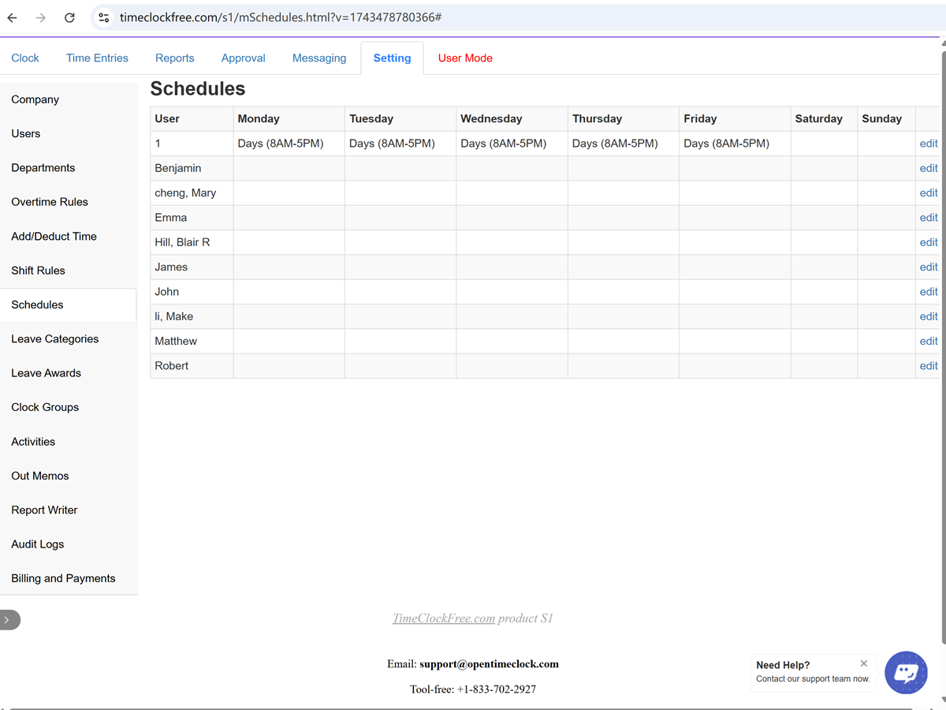The image size is (946, 710).
Task: Open Audit Logs in the sidebar
Action: (69, 544)
